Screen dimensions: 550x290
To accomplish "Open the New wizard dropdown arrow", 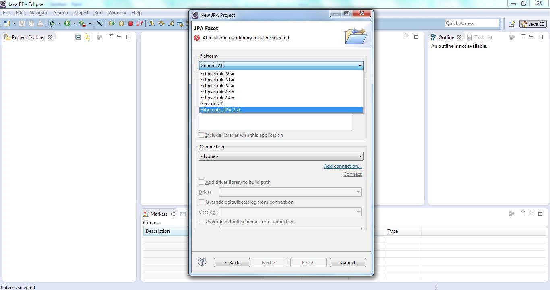I will pyautogui.click(x=14, y=23).
